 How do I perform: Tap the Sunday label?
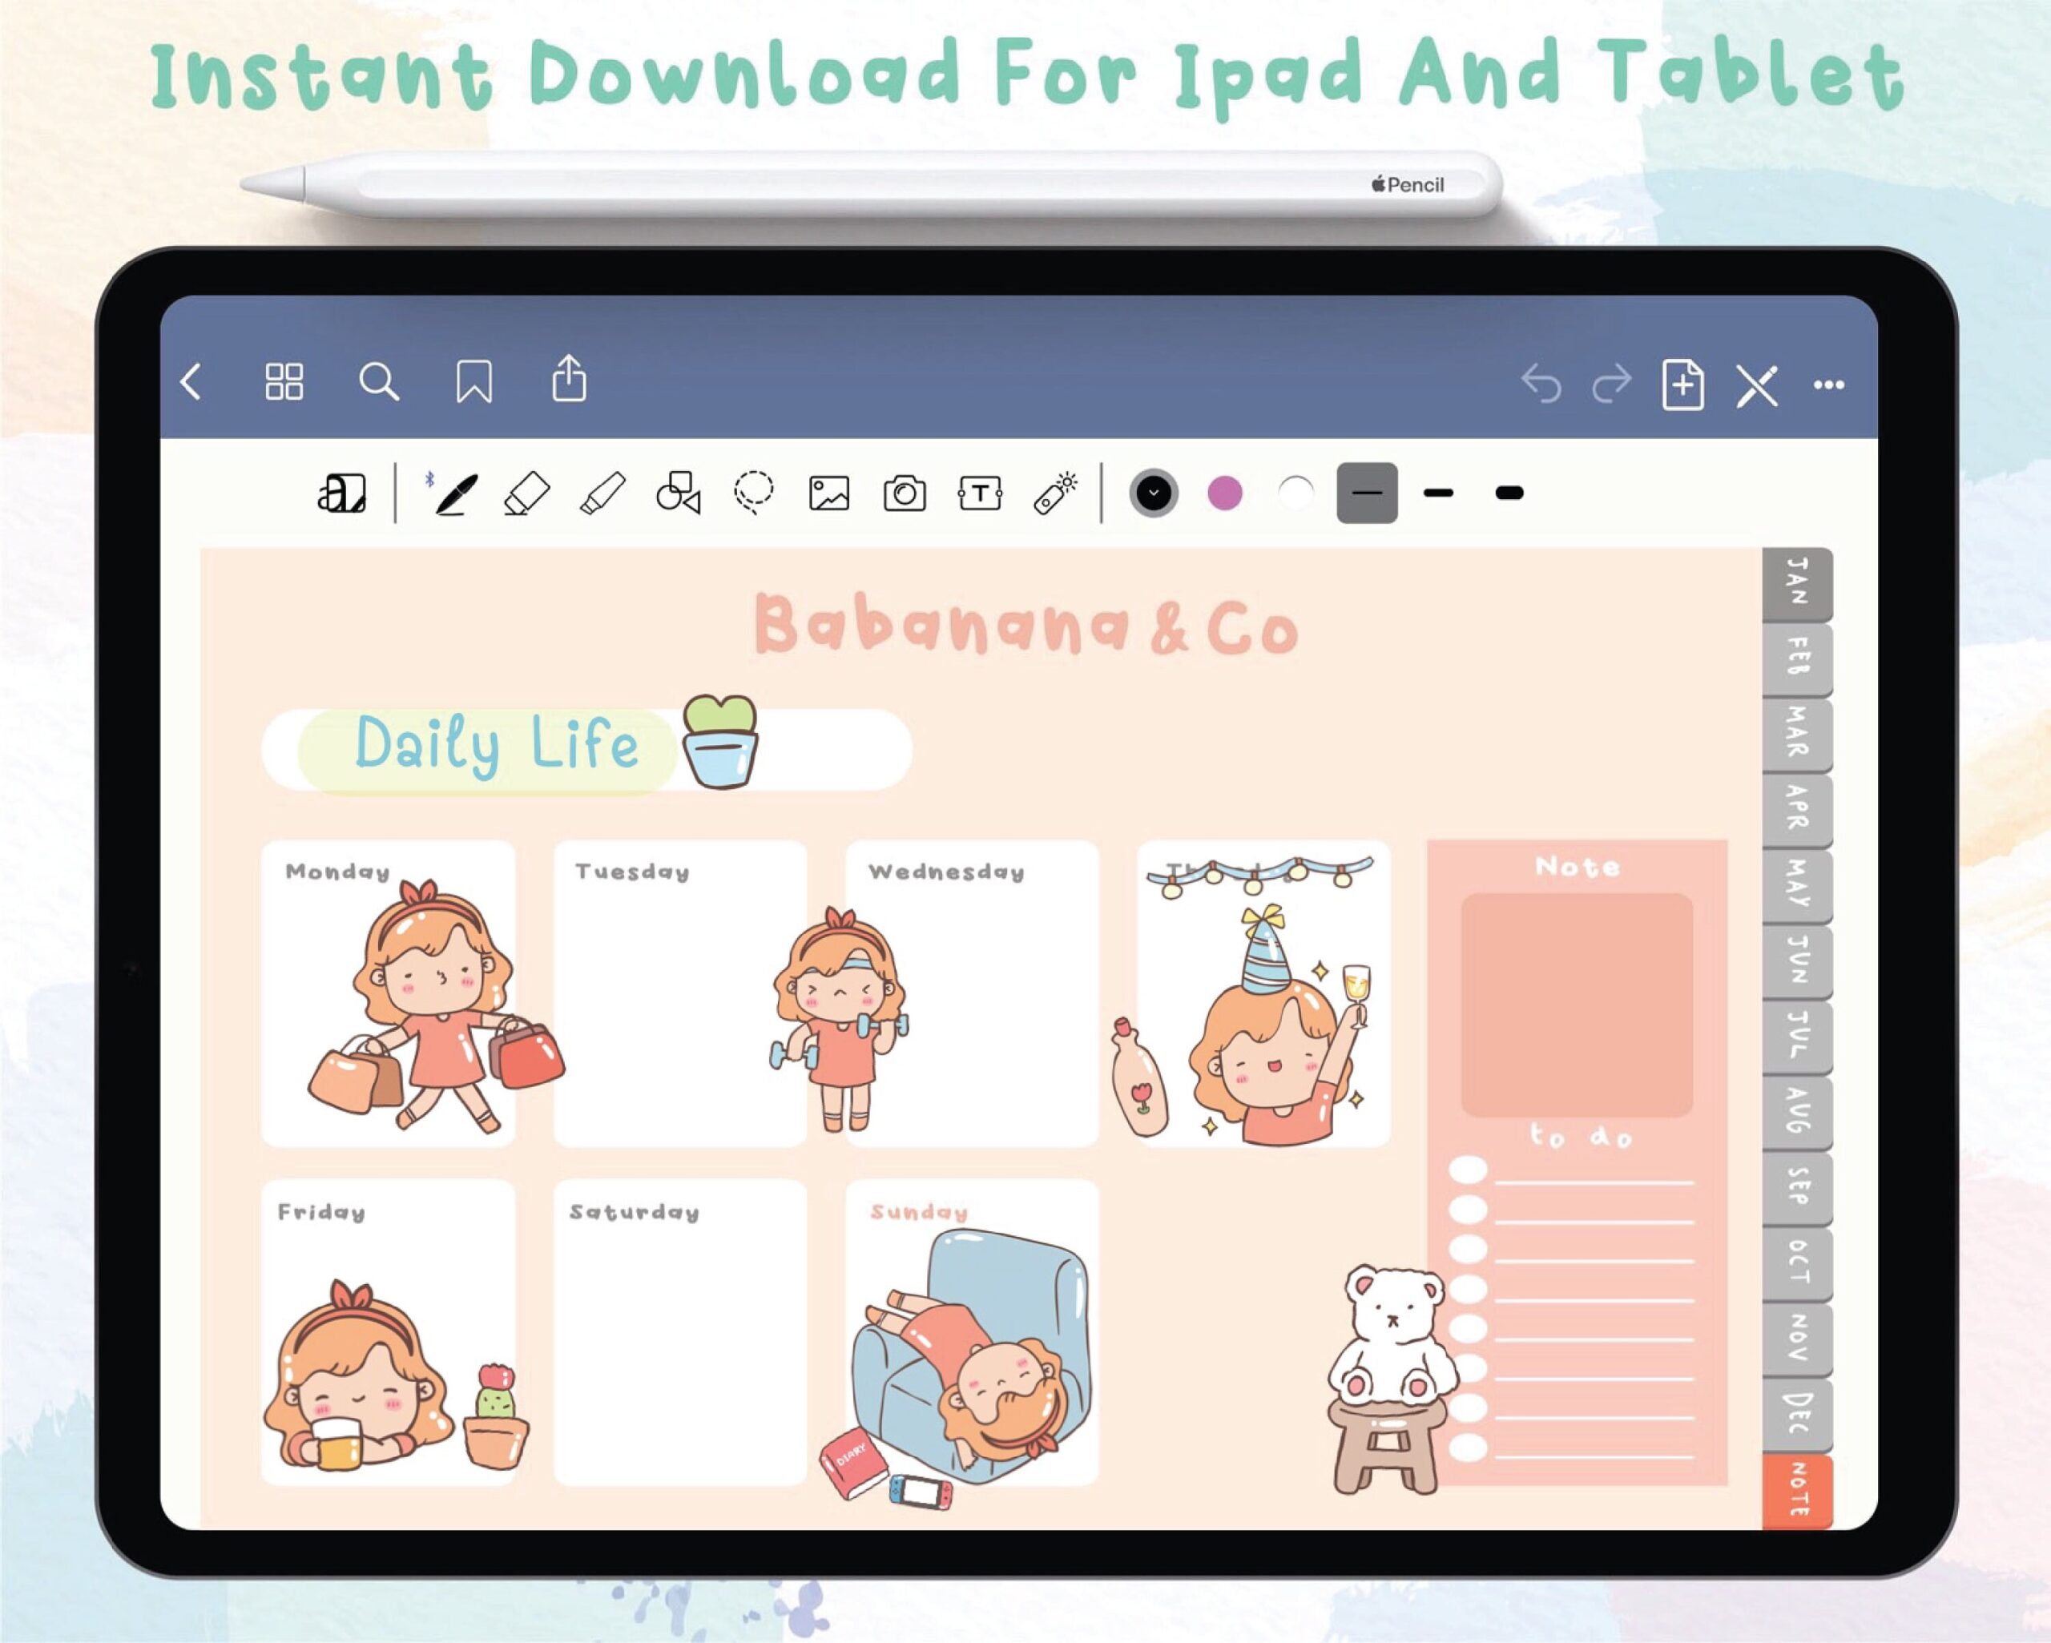pos(919,1212)
